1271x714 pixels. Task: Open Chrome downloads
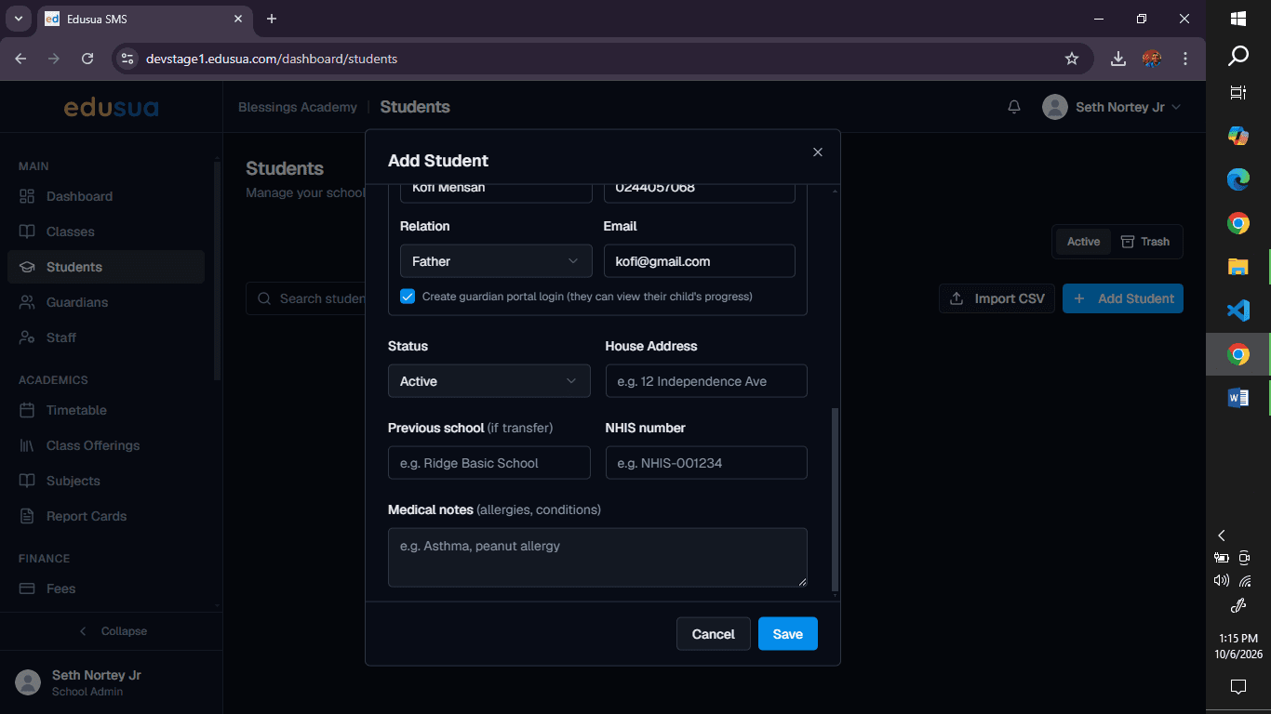(x=1118, y=59)
